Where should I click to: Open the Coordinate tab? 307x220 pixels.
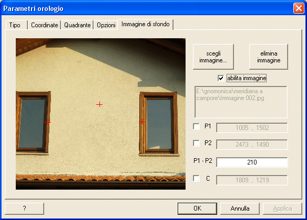[45, 25]
